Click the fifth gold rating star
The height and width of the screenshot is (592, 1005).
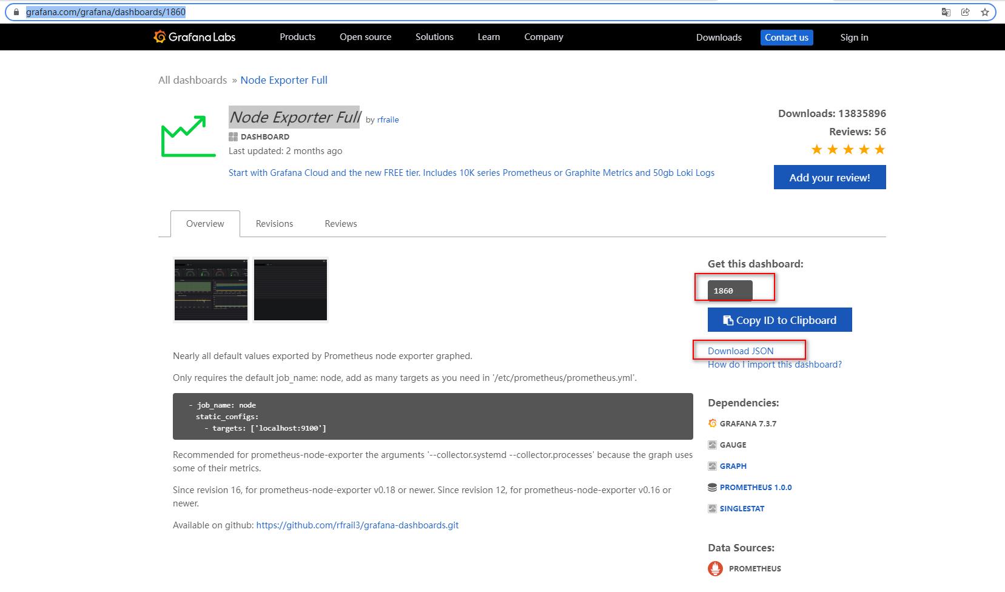click(880, 149)
